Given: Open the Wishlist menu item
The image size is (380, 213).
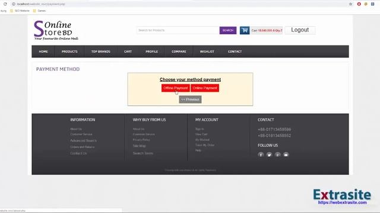Looking at the screenshot, I should [x=207, y=51].
